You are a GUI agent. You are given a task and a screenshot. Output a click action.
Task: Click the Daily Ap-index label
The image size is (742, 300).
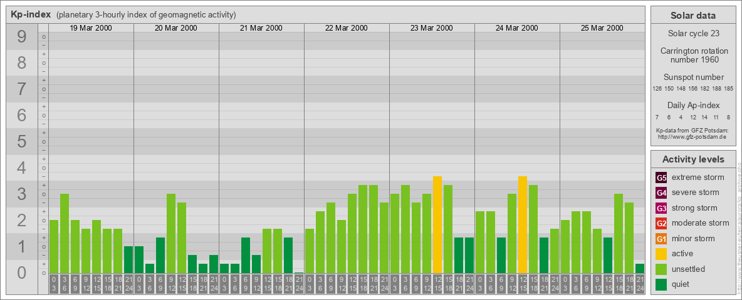(x=693, y=105)
